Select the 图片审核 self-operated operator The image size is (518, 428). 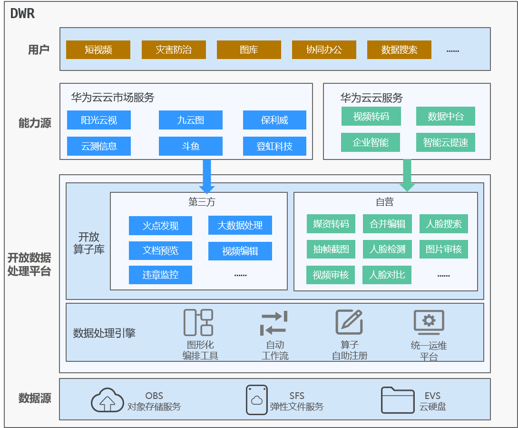click(x=444, y=249)
